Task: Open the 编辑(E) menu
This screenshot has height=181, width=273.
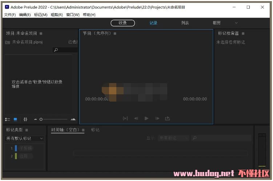Action: 25,15
